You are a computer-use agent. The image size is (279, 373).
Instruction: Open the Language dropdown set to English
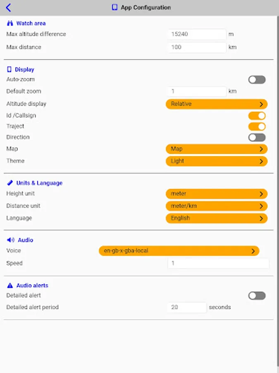pyautogui.click(x=217, y=218)
